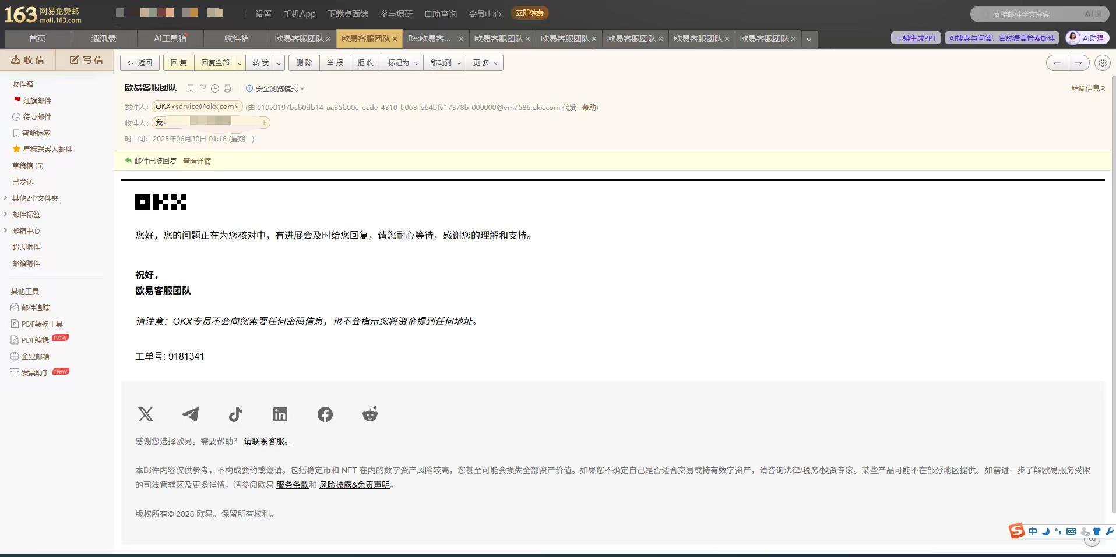Click the LinkedIn icon in email footer

pos(280,414)
